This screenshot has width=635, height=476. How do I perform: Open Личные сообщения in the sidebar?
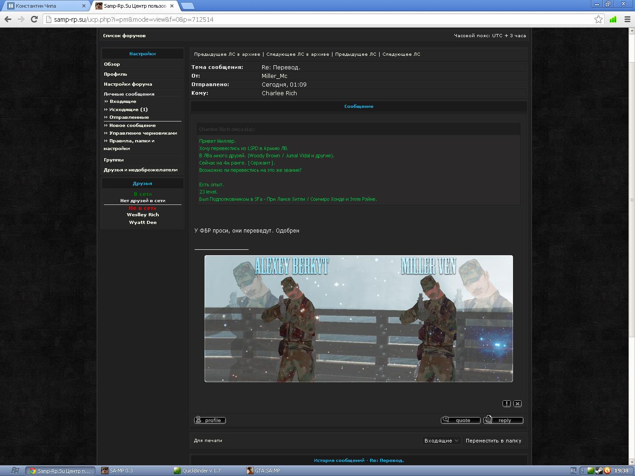tap(129, 94)
